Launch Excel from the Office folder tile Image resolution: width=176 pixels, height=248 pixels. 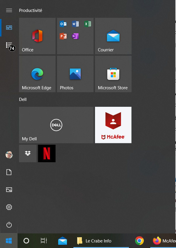88,24
